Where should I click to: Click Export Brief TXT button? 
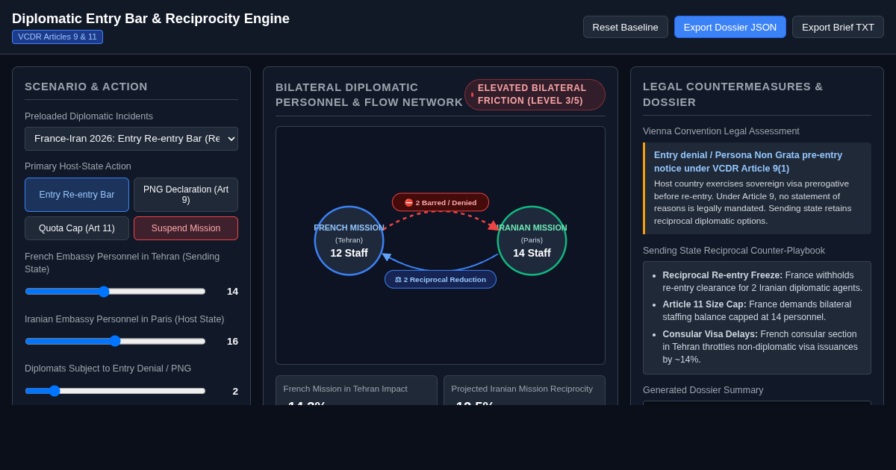coord(838,27)
